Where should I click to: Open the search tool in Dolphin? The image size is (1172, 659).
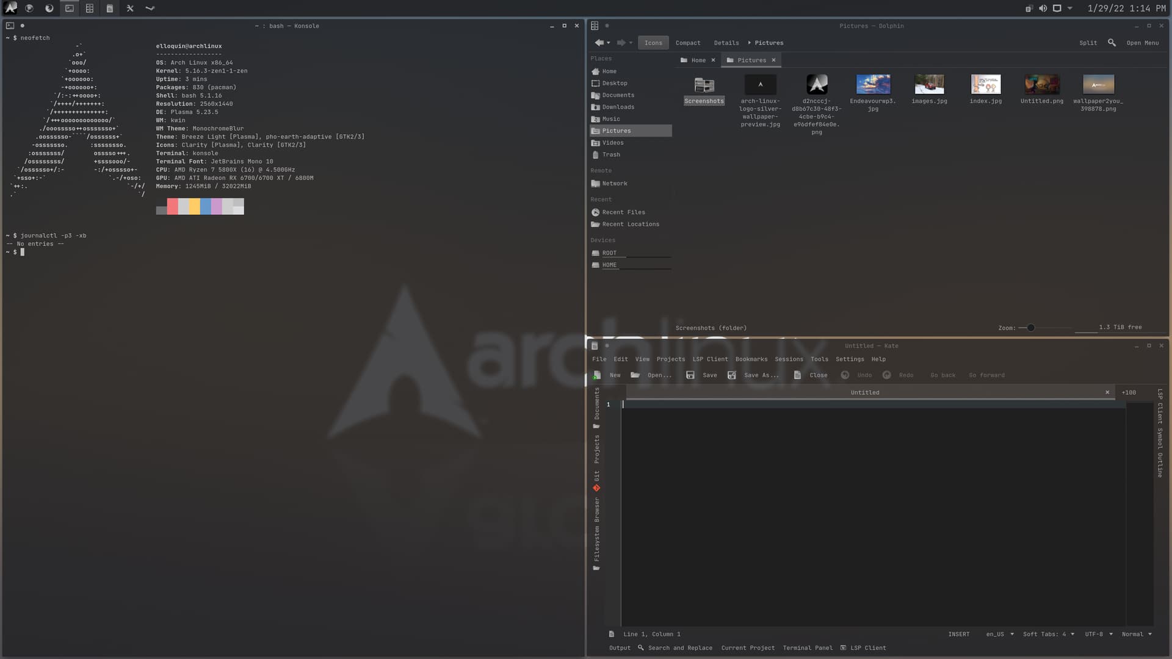point(1111,42)
